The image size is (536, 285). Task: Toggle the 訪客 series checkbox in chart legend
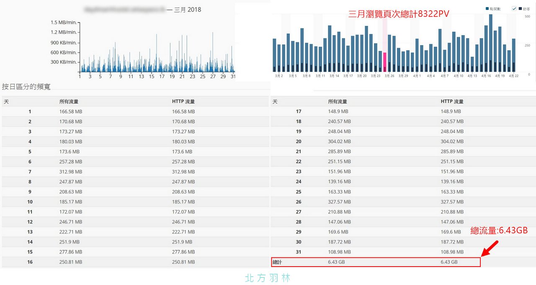[x=514, y=8]
